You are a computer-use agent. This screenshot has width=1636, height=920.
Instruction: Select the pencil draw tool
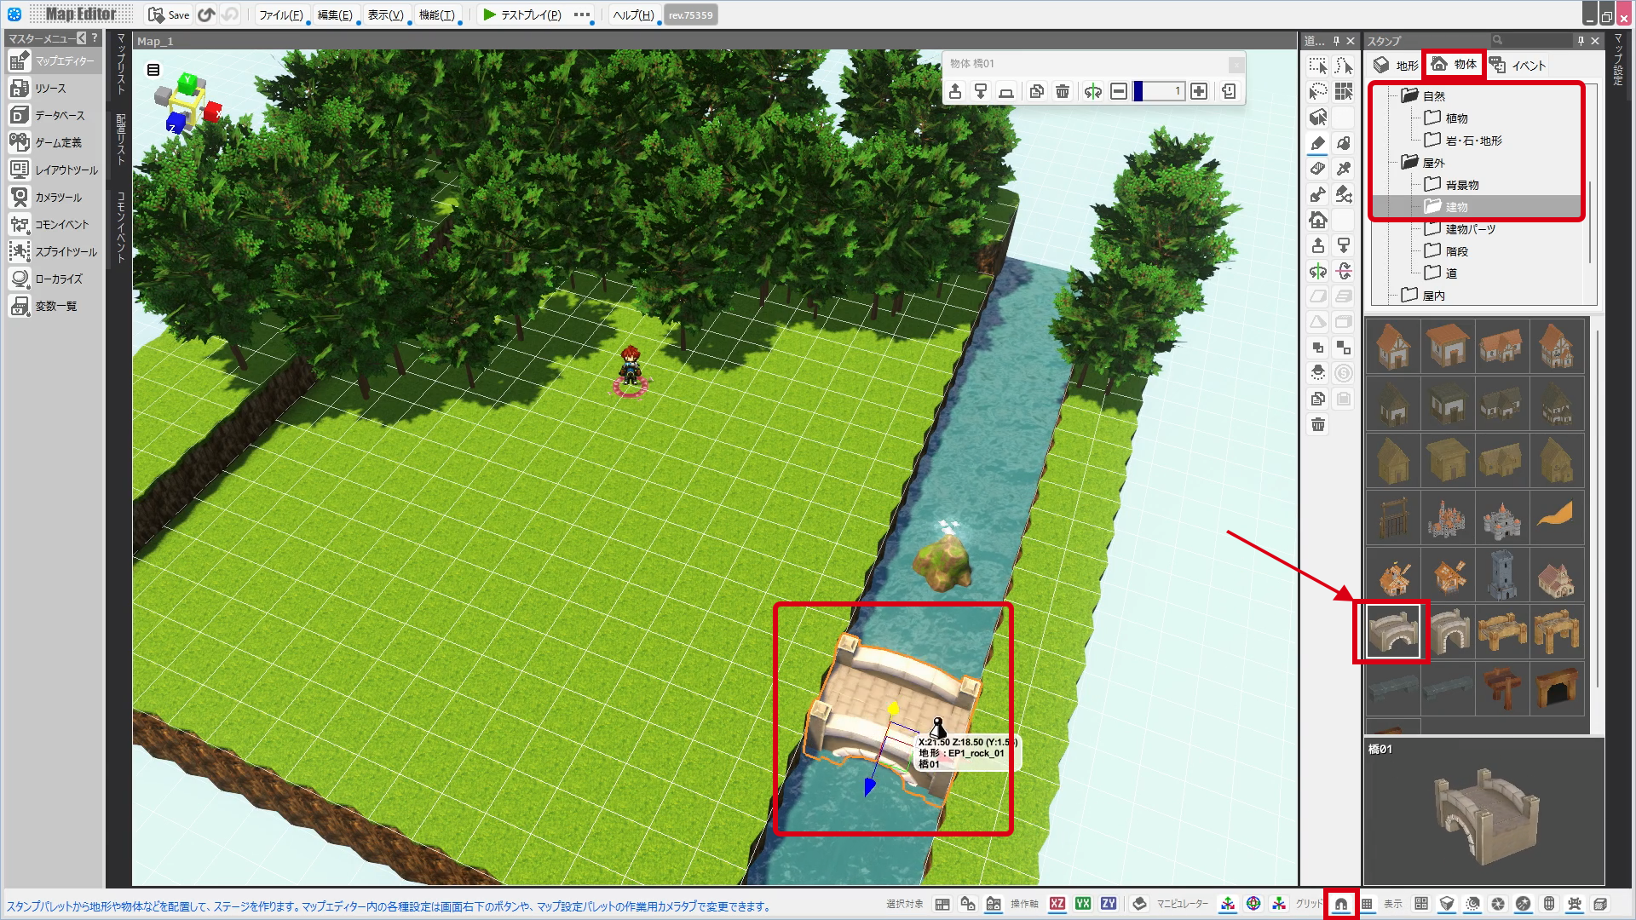point(1317,143)
